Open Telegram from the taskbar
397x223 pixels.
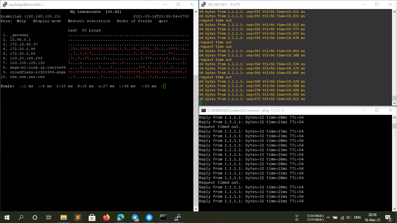[135, 217]
